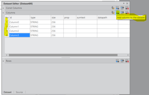149x95 pixels.
Task: Select the highlighted Column3 id cell
Action: 19,35
